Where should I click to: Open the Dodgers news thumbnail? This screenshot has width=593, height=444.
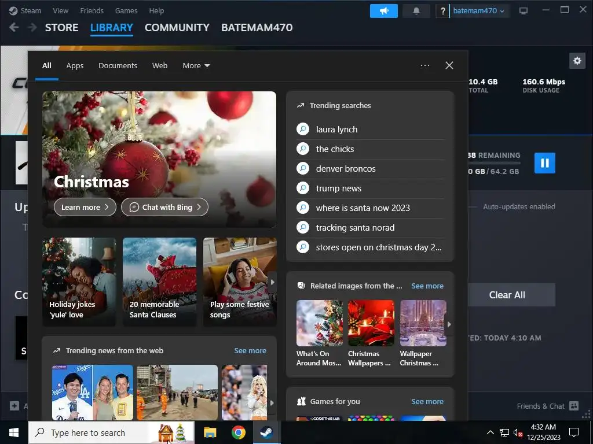(93, 393)
